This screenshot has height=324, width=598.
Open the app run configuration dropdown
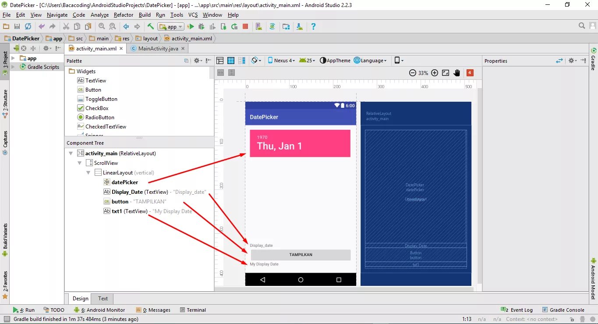click(x=171, y=27)
